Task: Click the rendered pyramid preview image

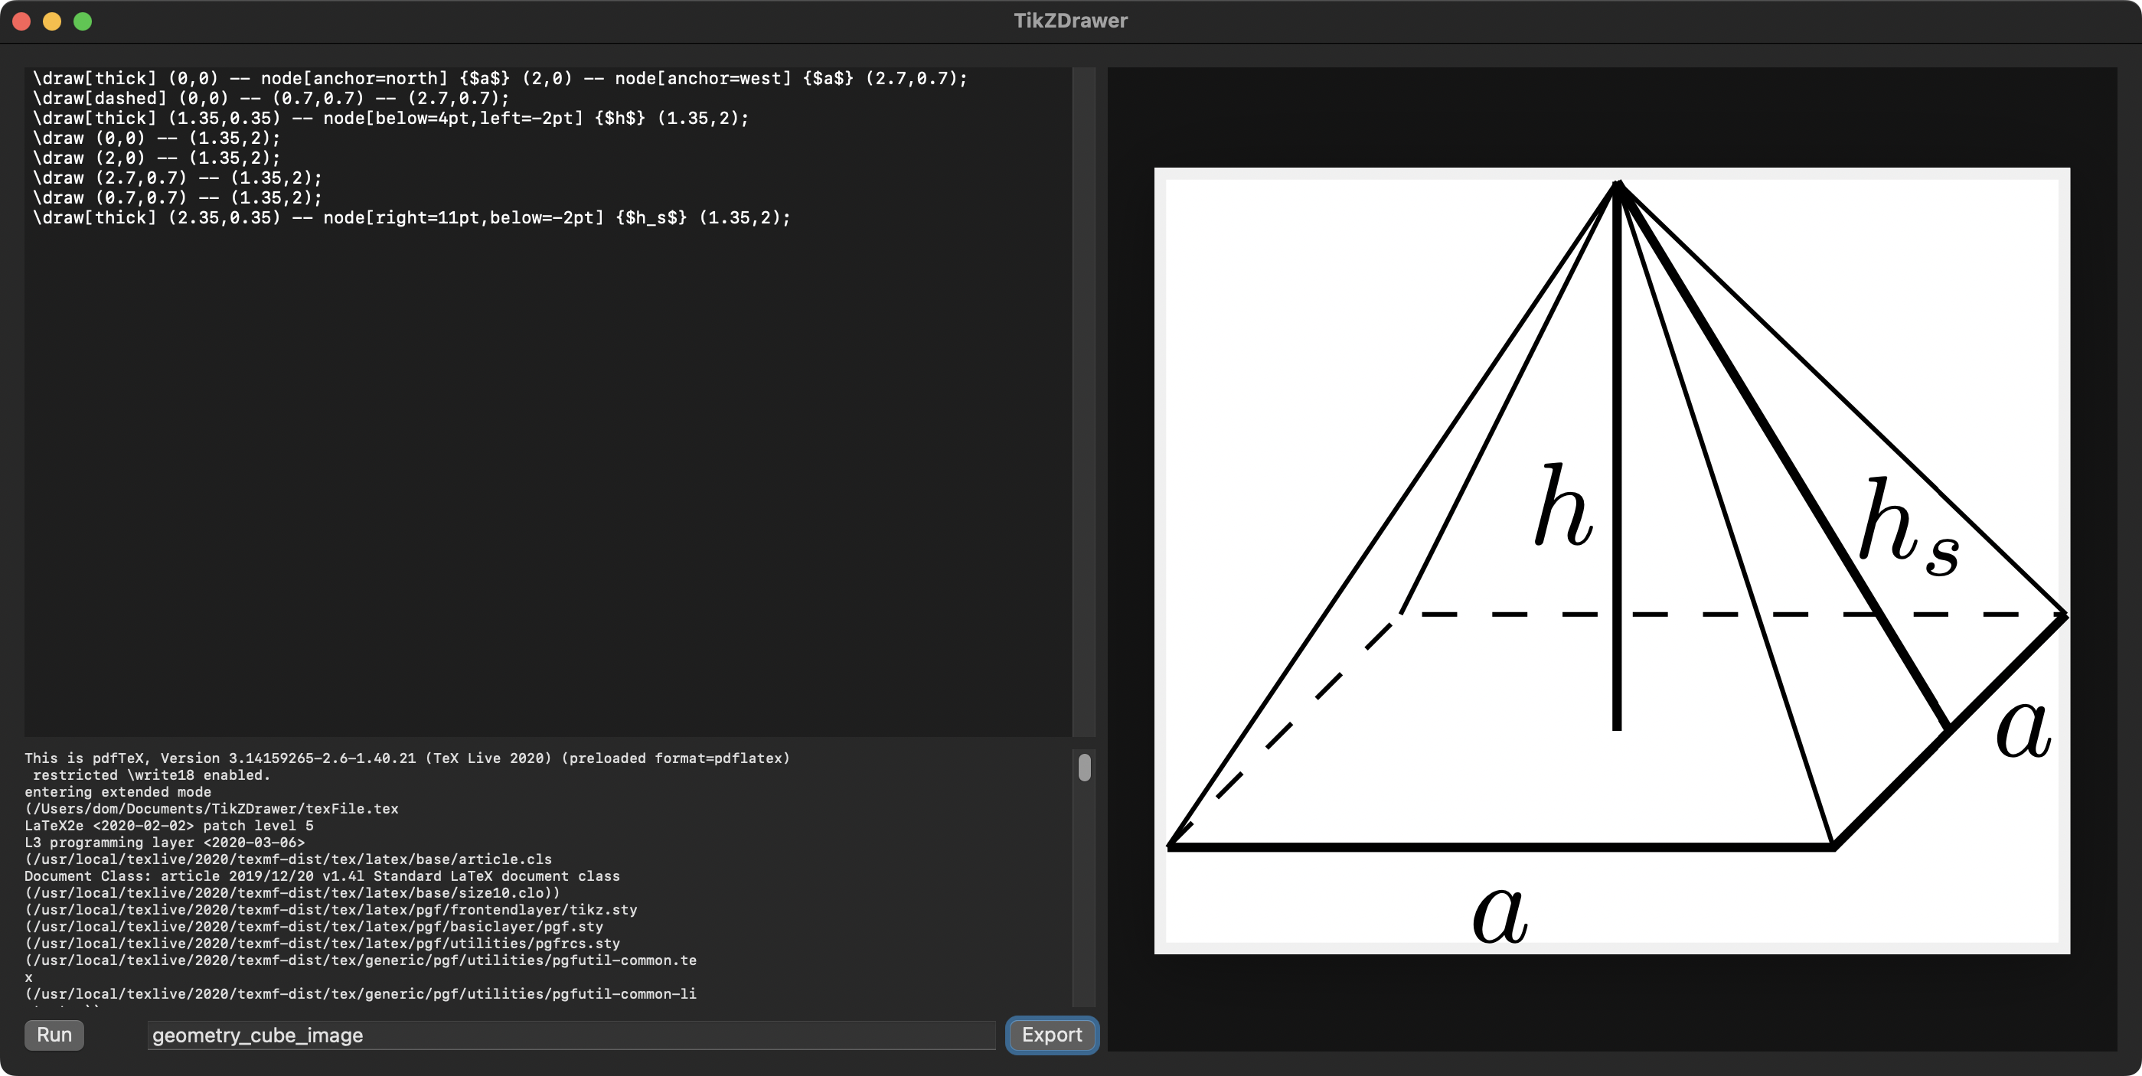Action: coord(1611,560)
